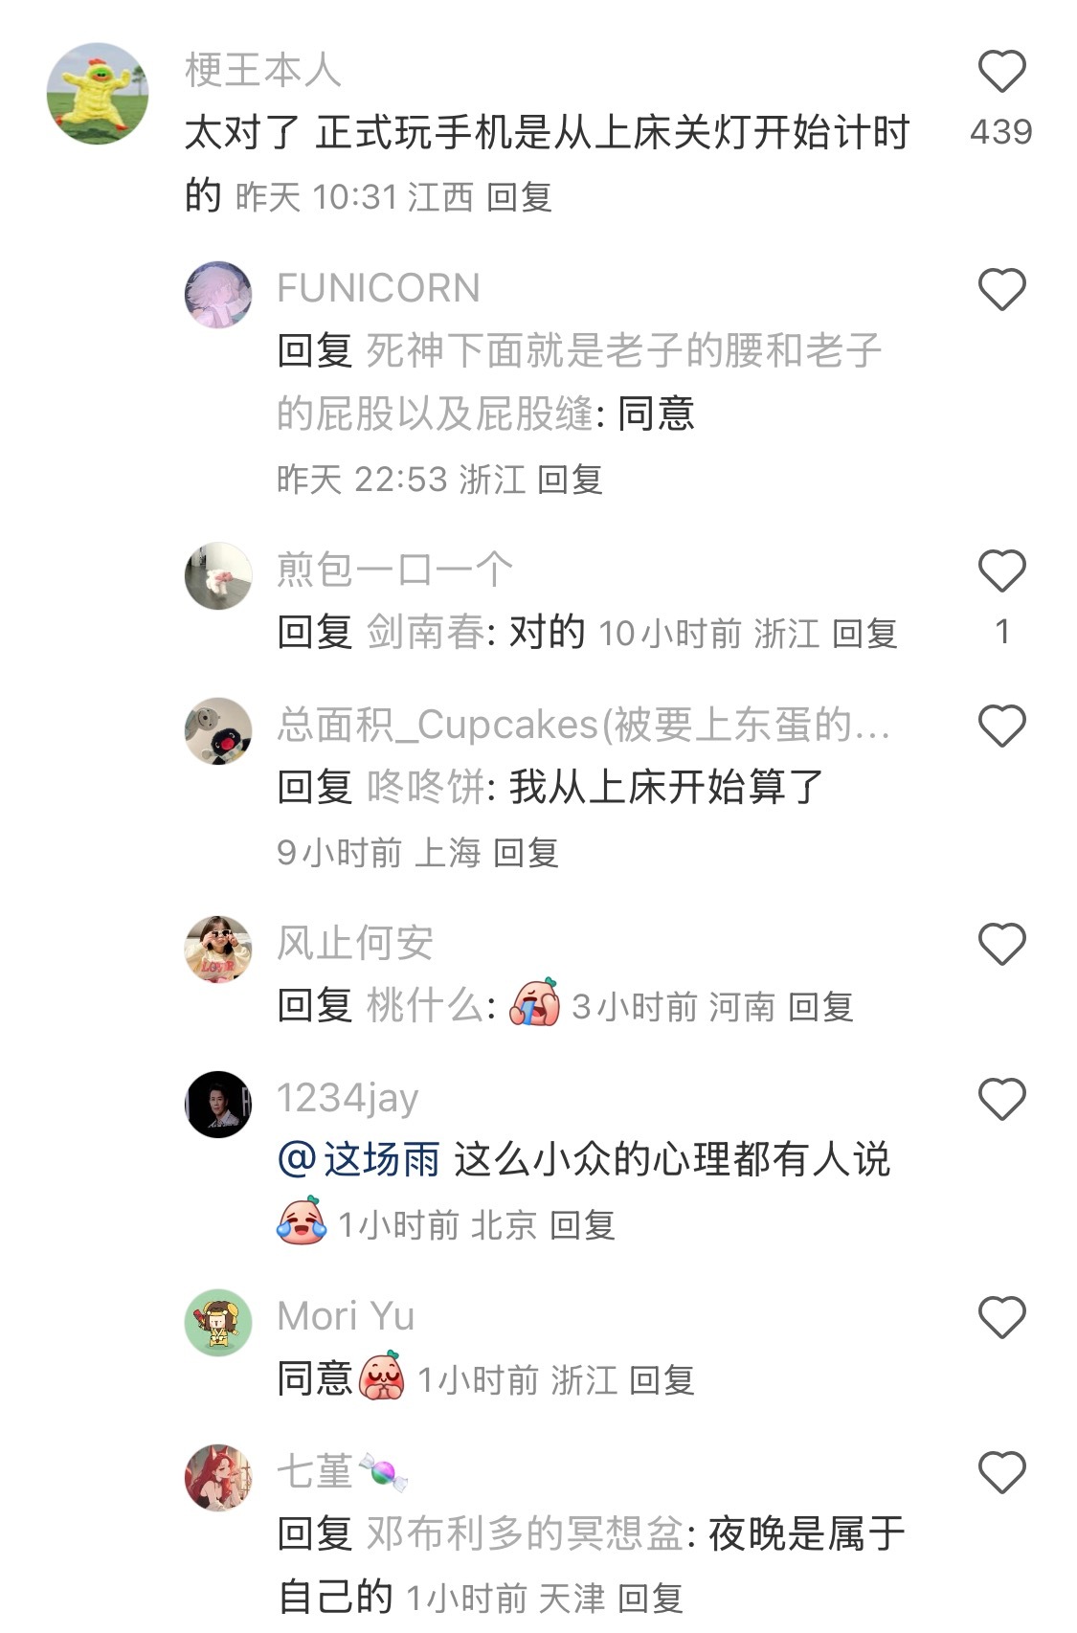The height and width of the screenshot is (1633, 1077).
Task: Open the username 总面积_Cupcakes profile
Action: click(584, 725)
